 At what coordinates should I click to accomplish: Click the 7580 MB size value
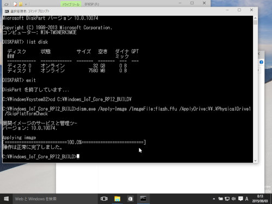coord(97,71)
